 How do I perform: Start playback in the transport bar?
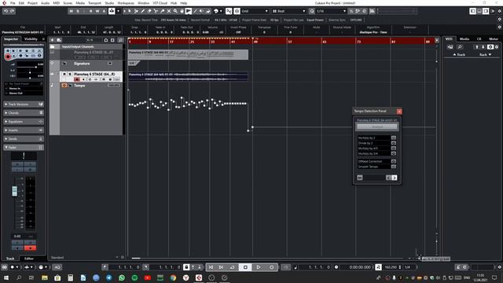tap(259, 267)
